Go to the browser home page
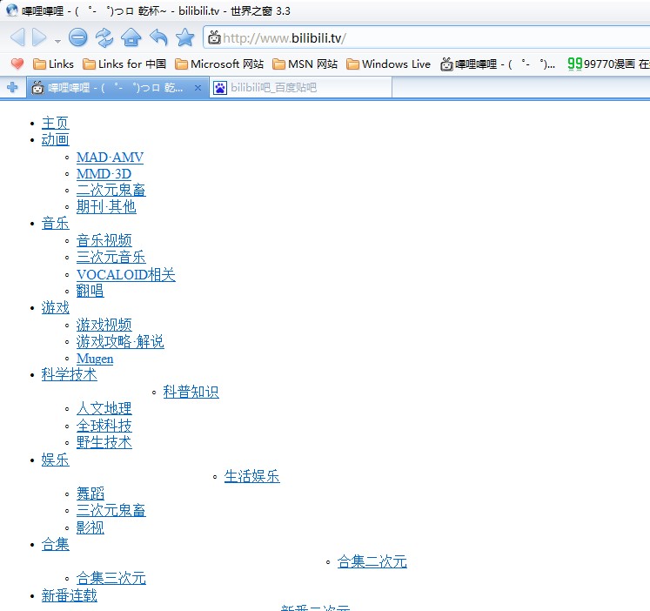Viewport: 650px width, 611px height. pyautogui.click(x=131, y=37)
